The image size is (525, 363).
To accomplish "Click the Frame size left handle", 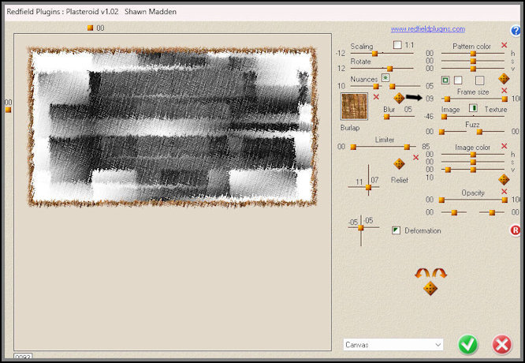I will click(x=447, y=99).
